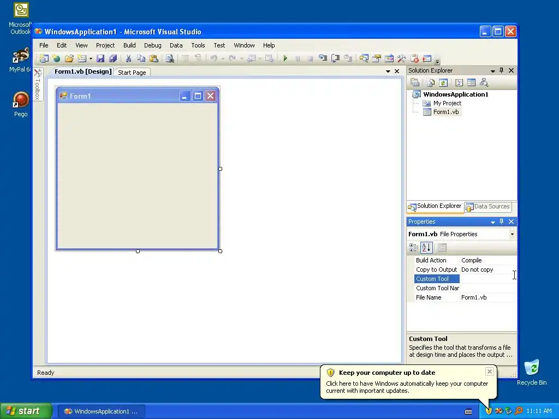Open the Project menu
Screen dimensions: 559x419
105,45
